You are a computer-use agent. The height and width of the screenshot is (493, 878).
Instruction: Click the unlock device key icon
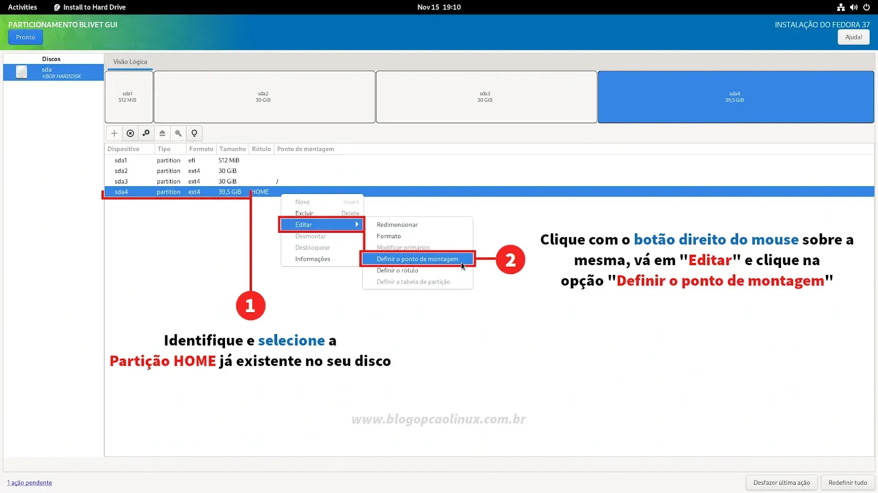click(178, 133)
